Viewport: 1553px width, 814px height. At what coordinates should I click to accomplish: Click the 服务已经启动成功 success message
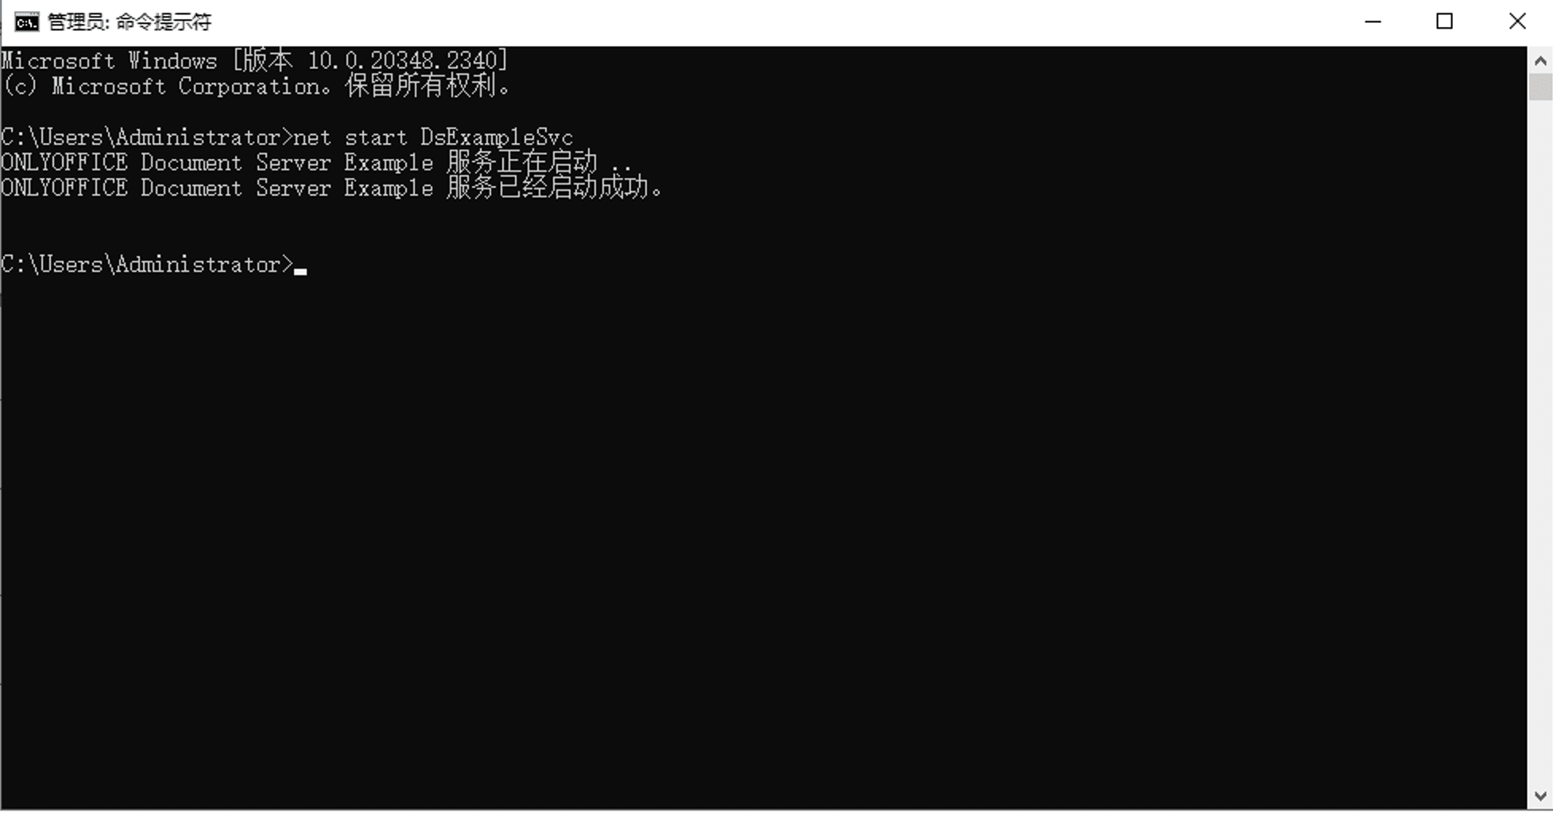331,188
